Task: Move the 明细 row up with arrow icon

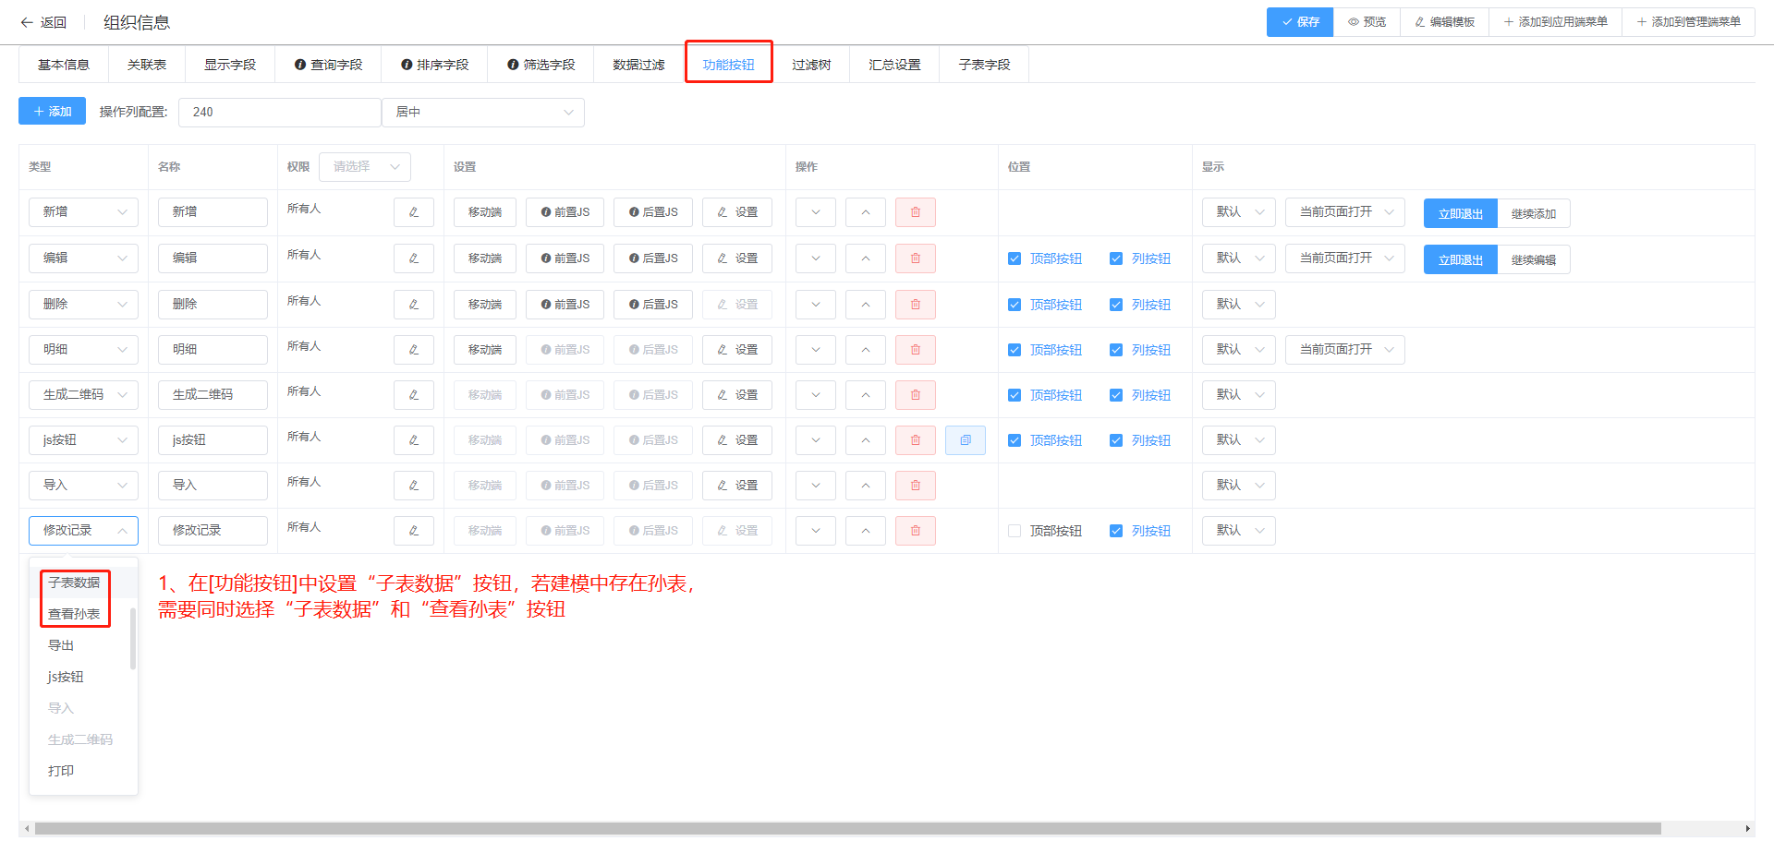Action: tap(865, 350)
